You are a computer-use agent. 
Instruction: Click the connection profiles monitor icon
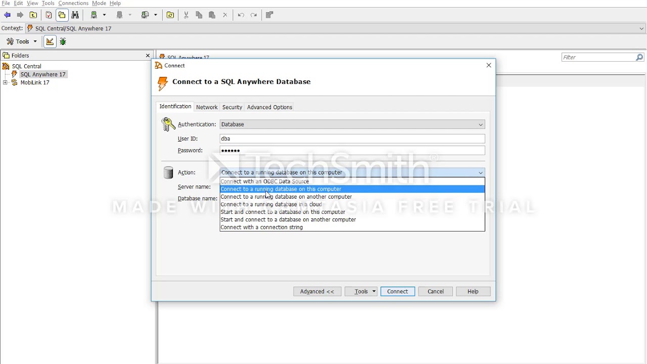point(146,15)
